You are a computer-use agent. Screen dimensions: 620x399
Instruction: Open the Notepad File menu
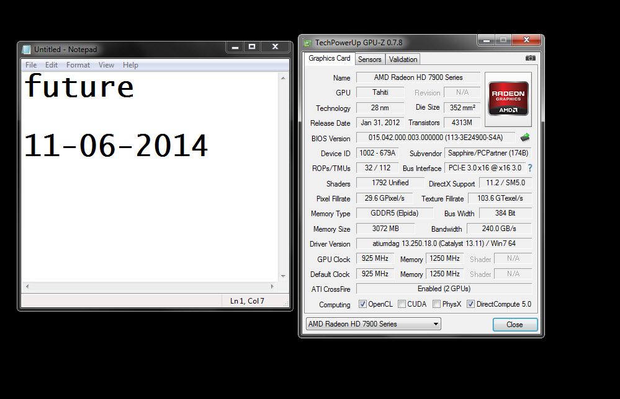(x=31, y=65)
